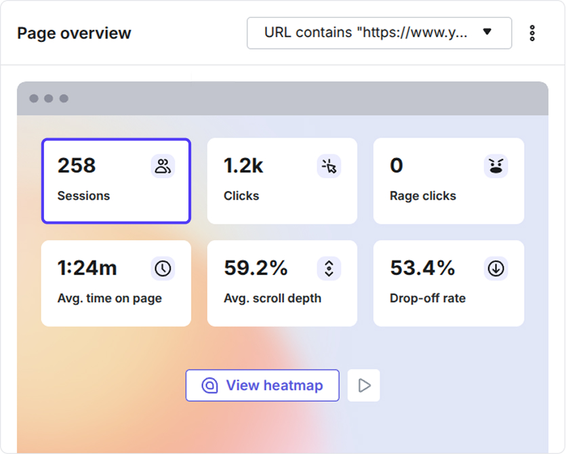Click the 0 rage clicks value
The height and width of the screenshot is (454, 566).
point(397,165)
